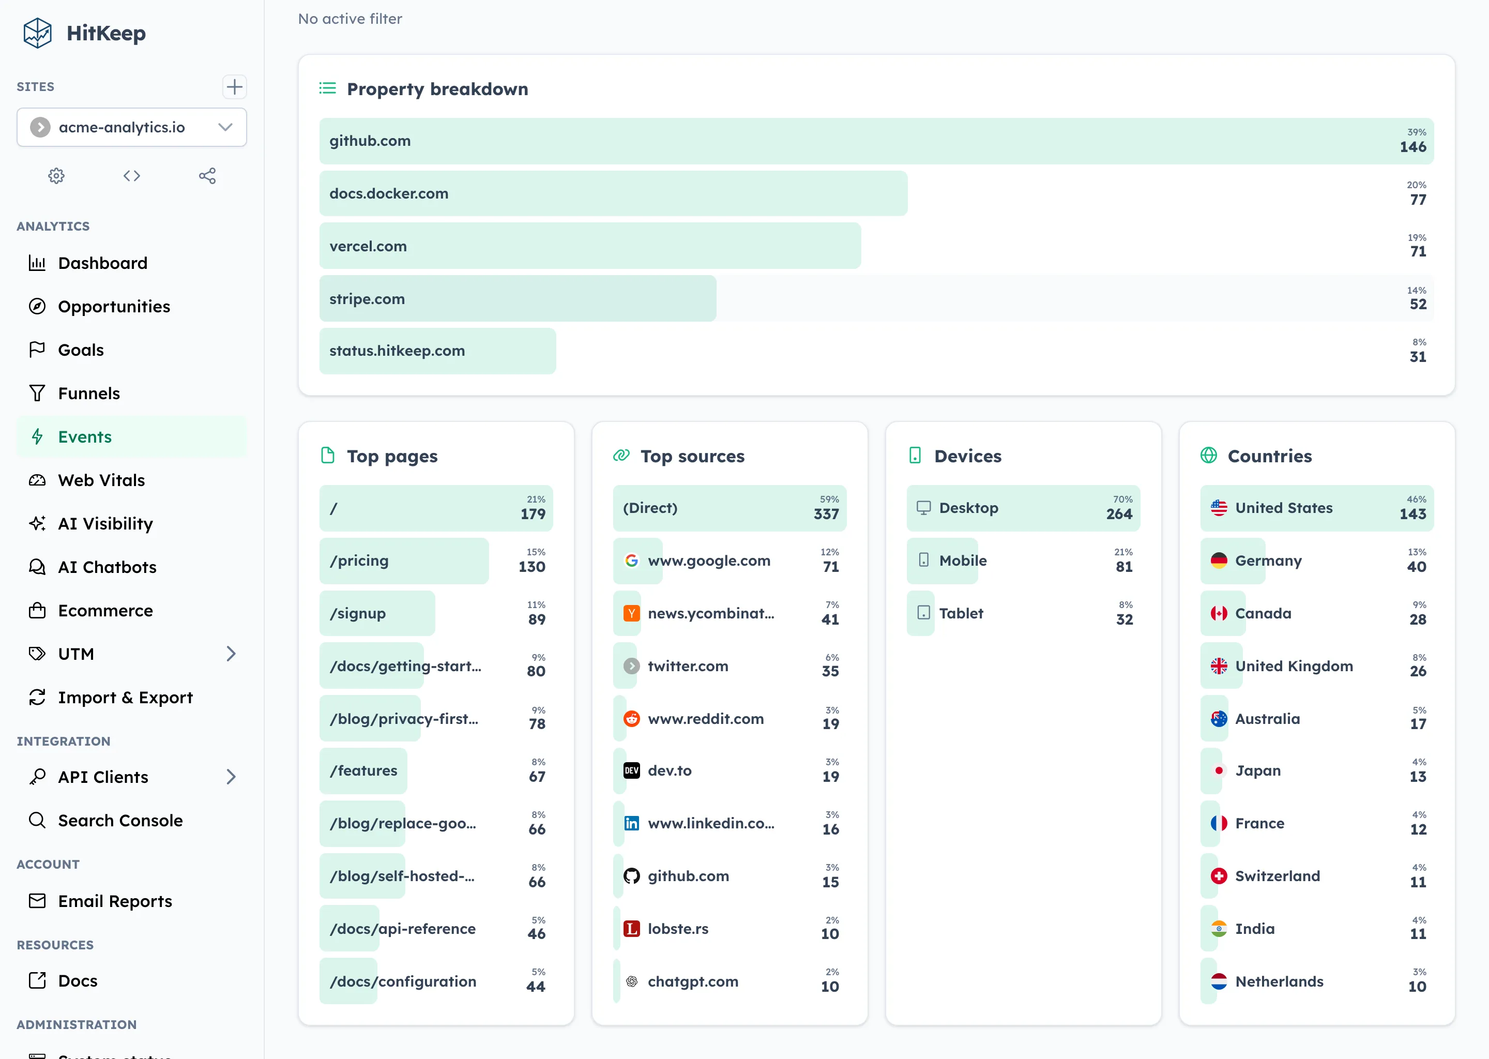Image resolution: width=1489 pixels, height=1059 pixels.
Task: Select the lobste.rs source row
Action: point(730,929)
